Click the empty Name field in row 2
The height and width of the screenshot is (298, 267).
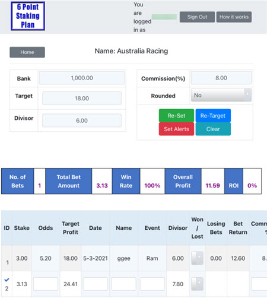tap(124, 284)
